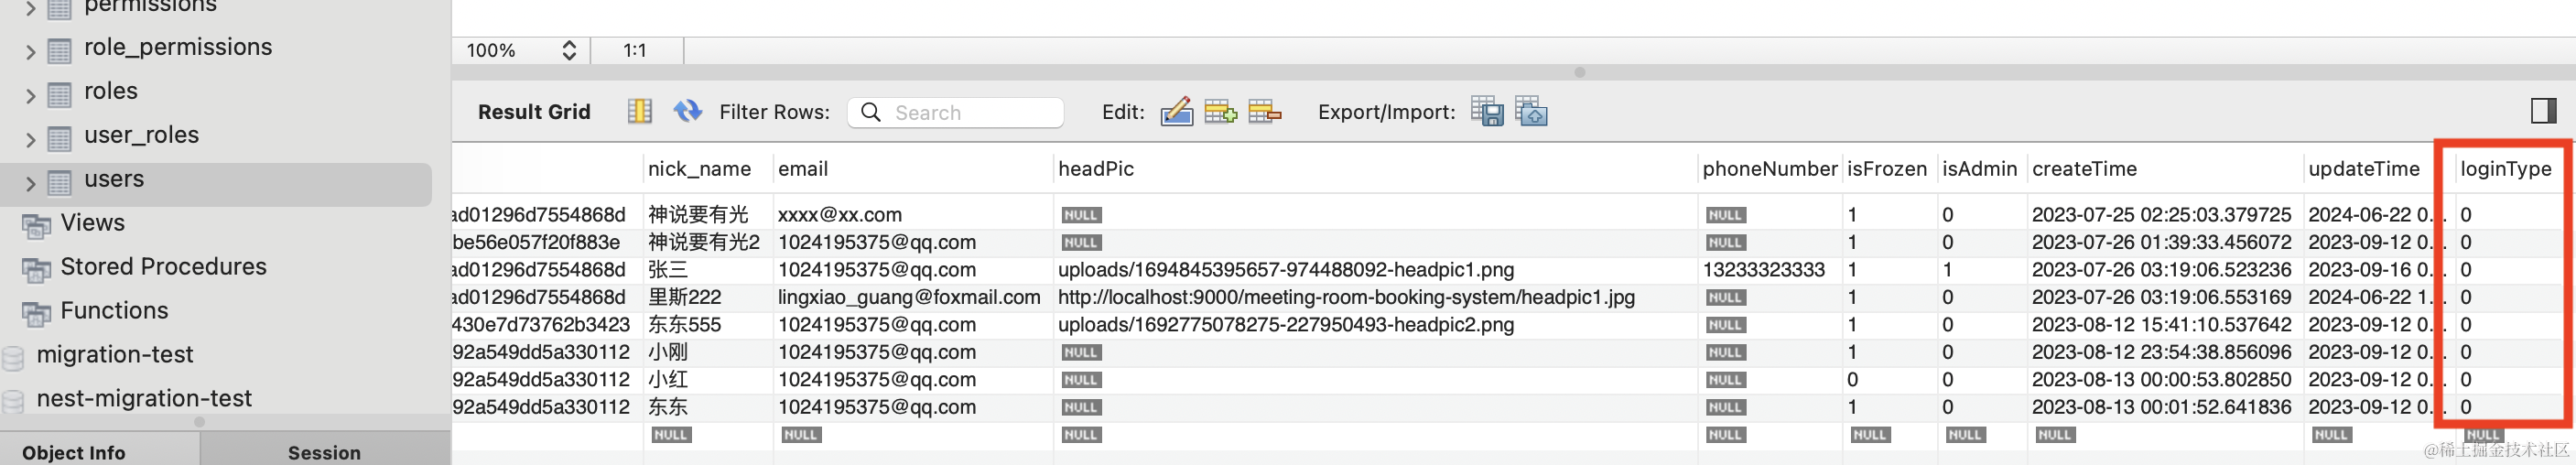Screen dimensions: 2576x465
Task: Click the edit current row pencil icon
Action: pos(1176,112)
